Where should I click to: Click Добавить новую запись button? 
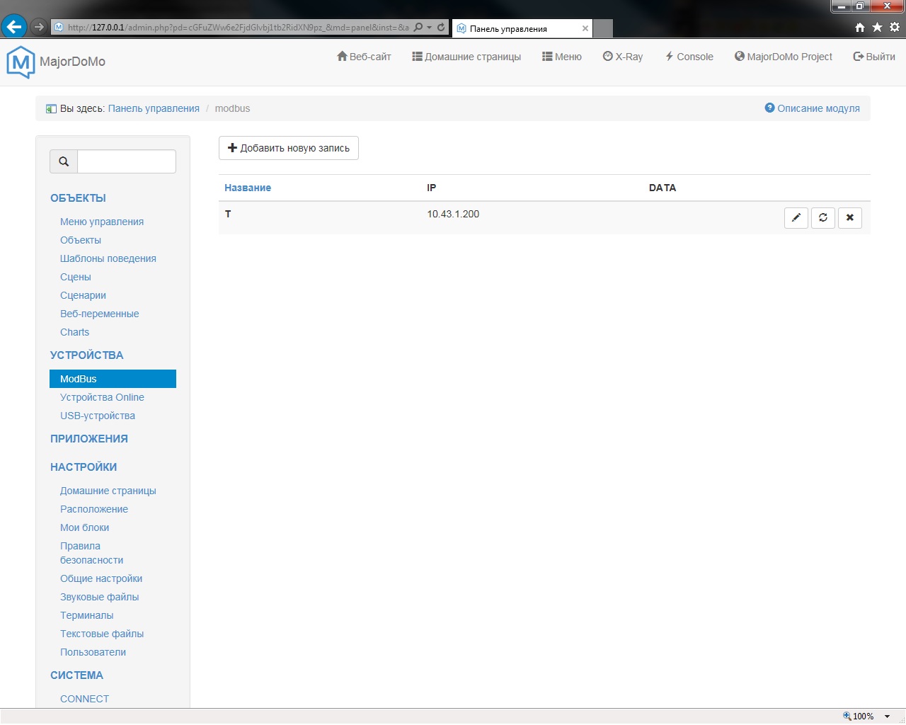click(x=289, y=148)
